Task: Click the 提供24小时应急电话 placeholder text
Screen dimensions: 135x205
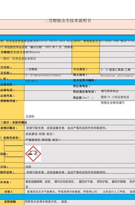Action: point(115,97)
